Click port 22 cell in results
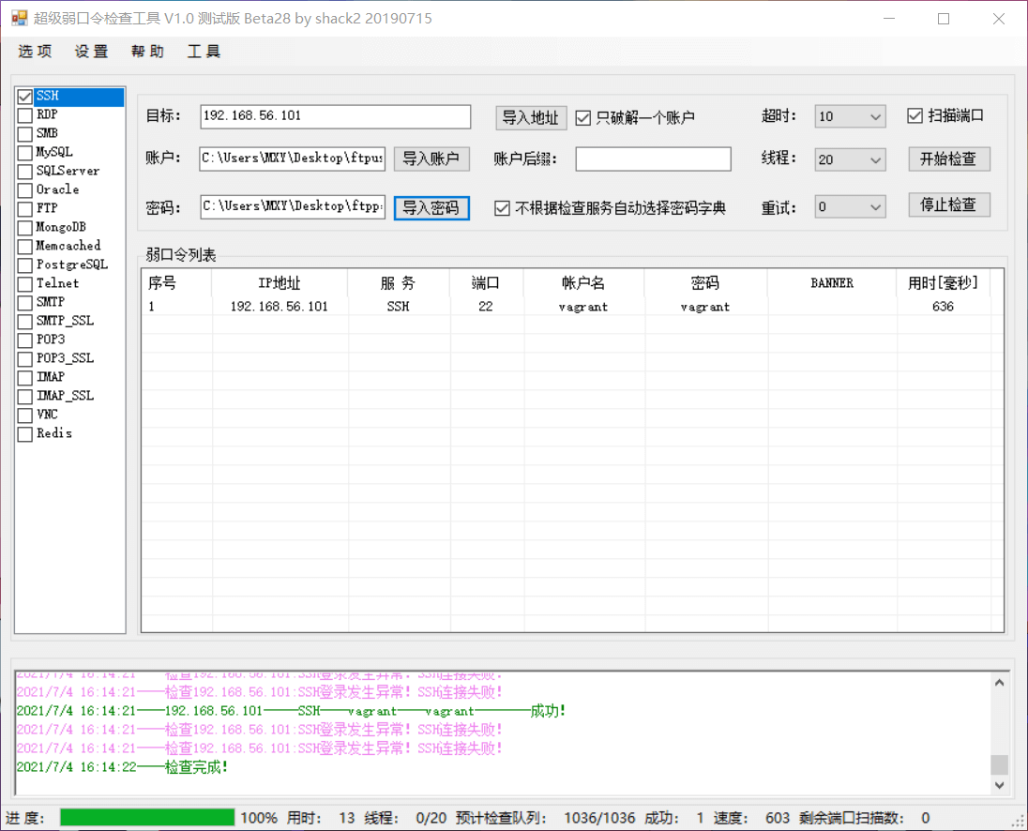The width and height of the screenshot is (1028, 831). 486,307
